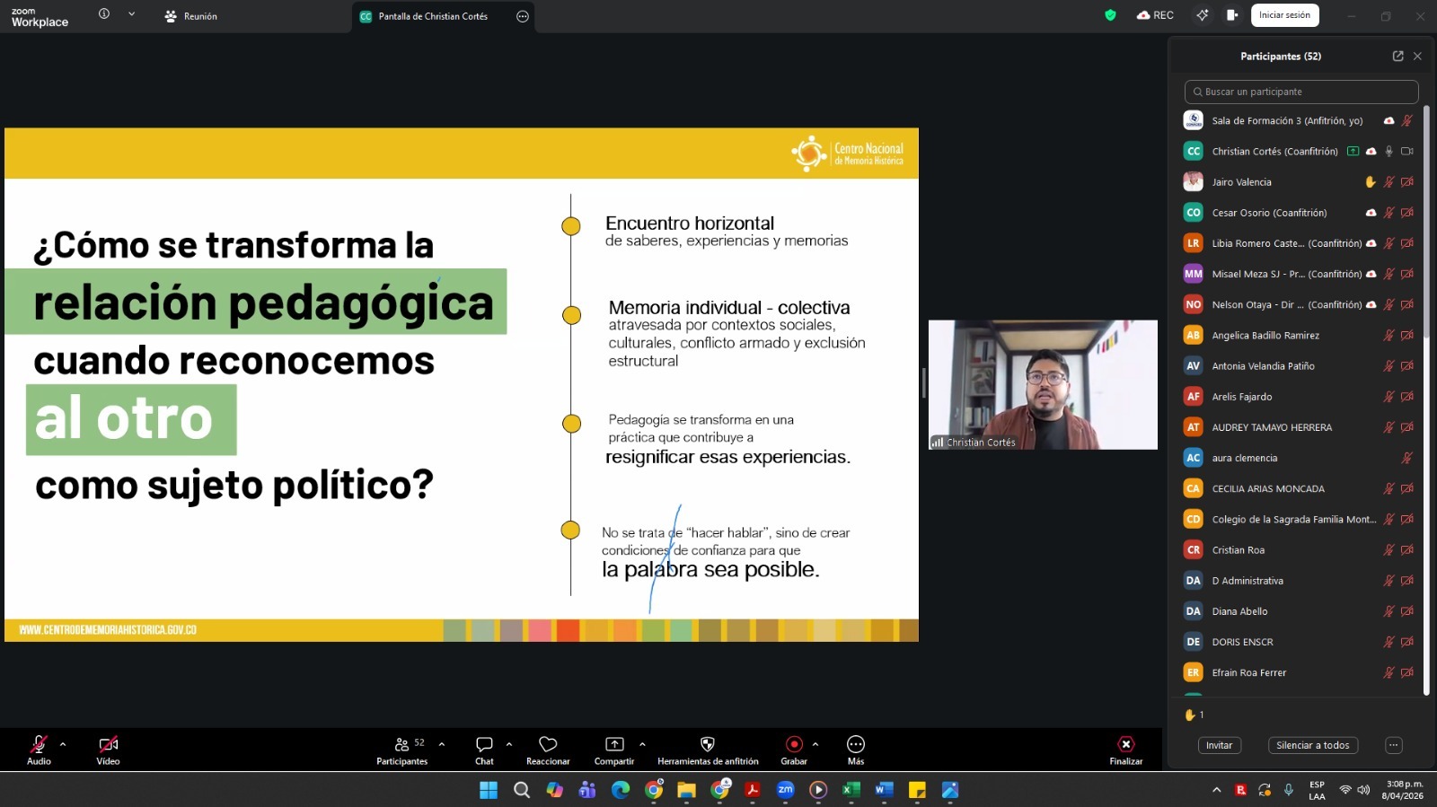The height and width of the screenshot is (807, 1437).
Task: Click the Compartir share screen icon
Action: click(614, 744)
